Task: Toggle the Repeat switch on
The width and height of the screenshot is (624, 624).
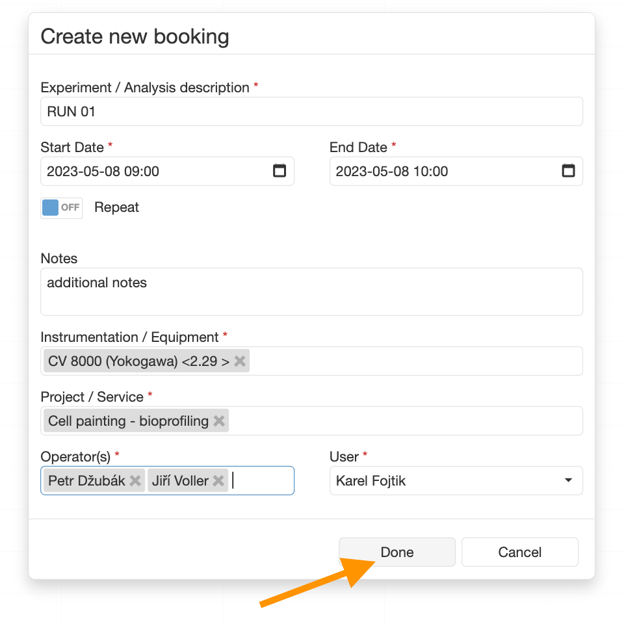Action: 62,208
